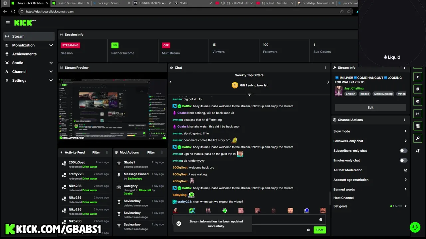The width and height of the screenshot is (426, 239).
Task: Expand the Studio sidebar section
Action: coord(51,63)
